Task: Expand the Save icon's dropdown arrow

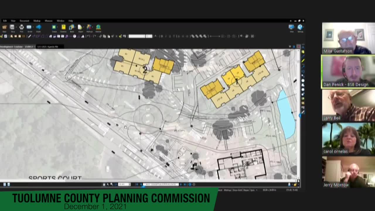Action: coord(16,26)
